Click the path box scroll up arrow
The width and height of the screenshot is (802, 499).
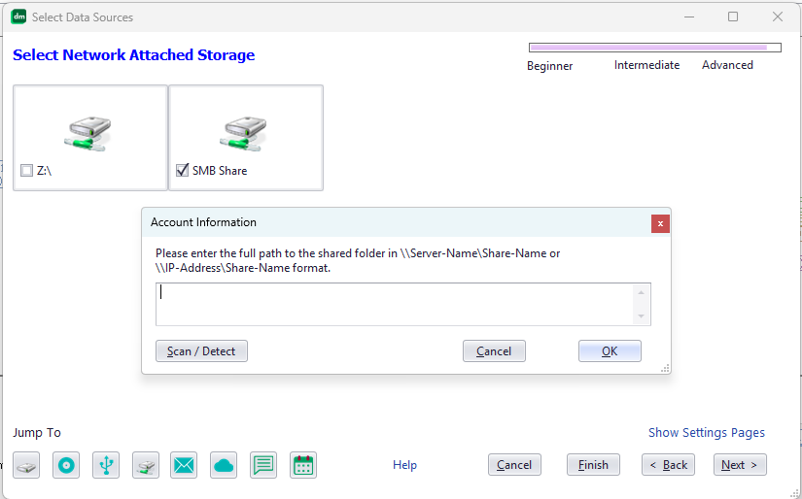(642, 292)
